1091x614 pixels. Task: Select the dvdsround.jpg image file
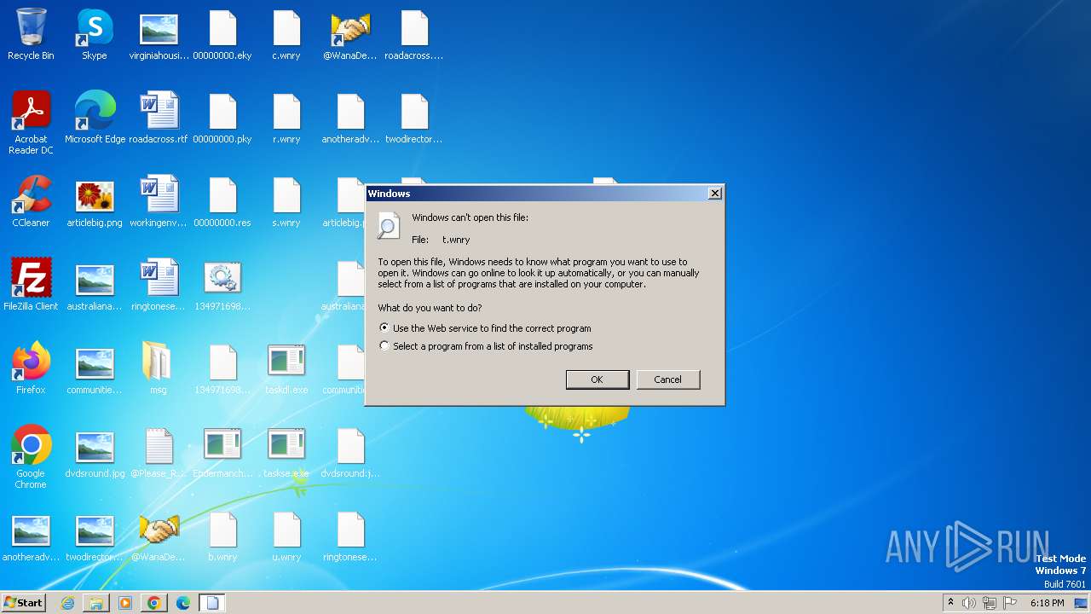95,453
